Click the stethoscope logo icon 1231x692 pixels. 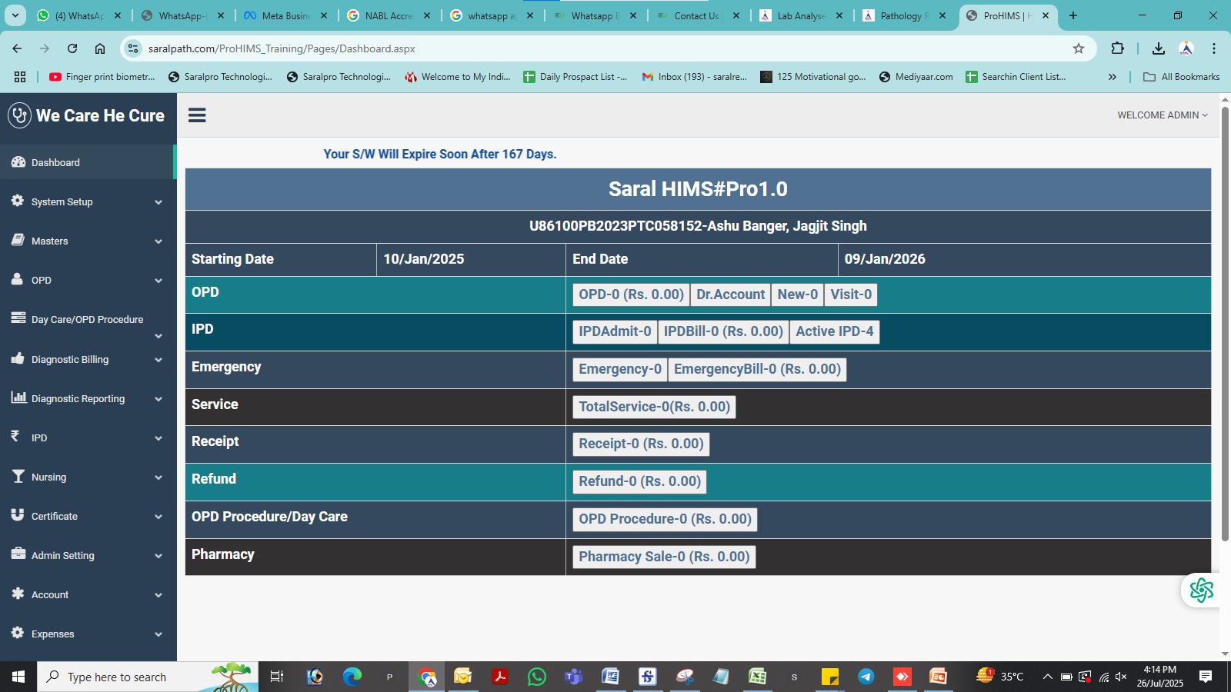[x=19, y=115]
